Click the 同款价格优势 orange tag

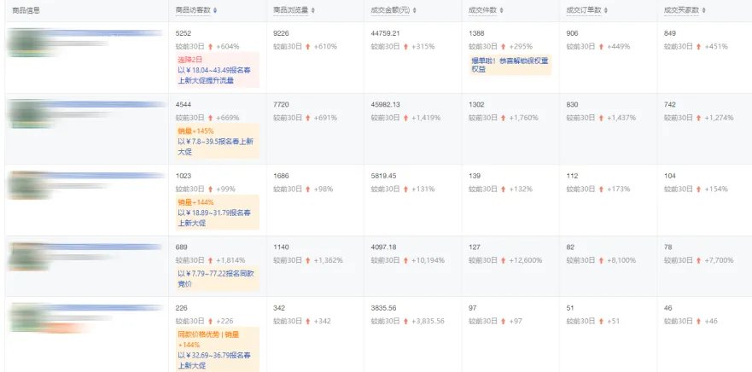(x=196, y=334)
